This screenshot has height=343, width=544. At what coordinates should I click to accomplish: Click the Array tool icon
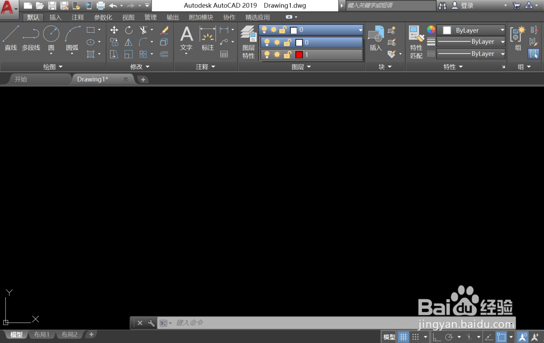click(x=143, y=54)
